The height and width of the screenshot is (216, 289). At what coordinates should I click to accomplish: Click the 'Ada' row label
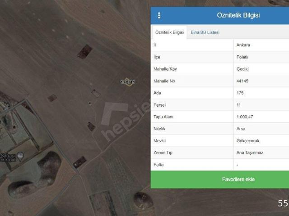tap(157, 93)
